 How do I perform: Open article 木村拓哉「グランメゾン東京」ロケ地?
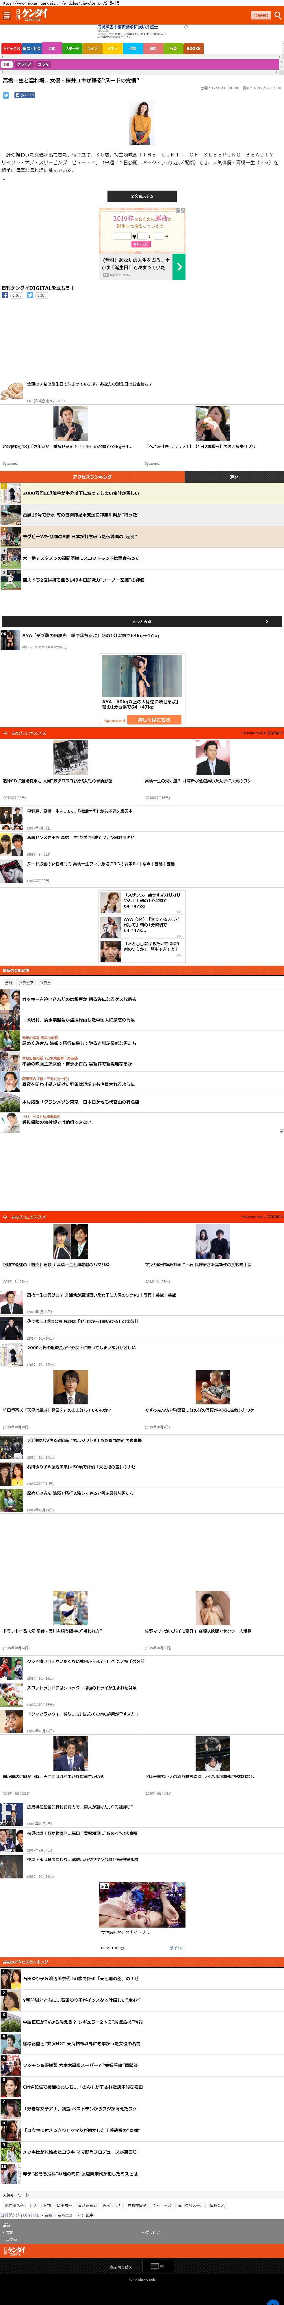tap(142, 1102)
